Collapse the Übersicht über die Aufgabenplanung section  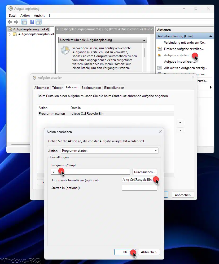point(144,40)
